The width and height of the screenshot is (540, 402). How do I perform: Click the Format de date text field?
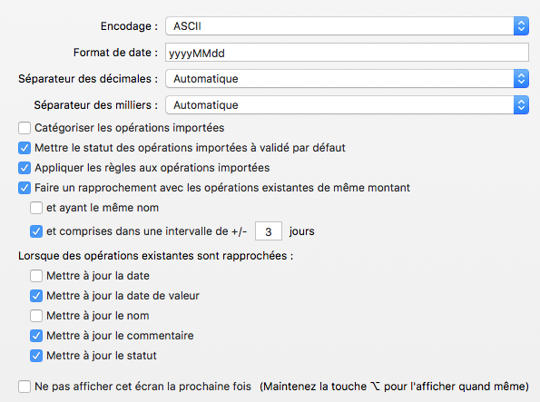click(x=347, y=53)
